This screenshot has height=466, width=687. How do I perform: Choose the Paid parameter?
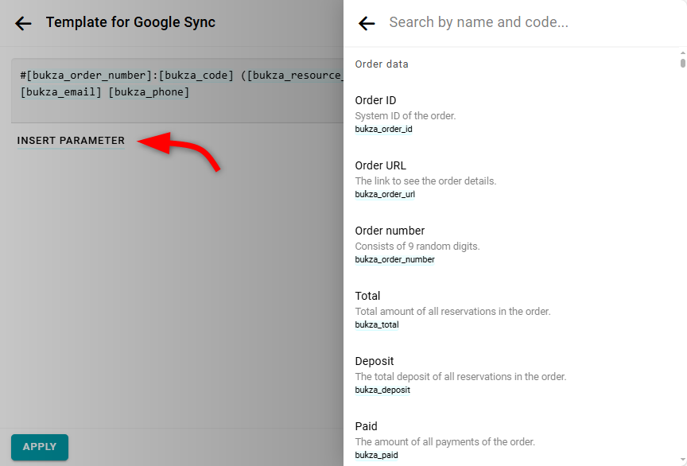tap(366, 426)
